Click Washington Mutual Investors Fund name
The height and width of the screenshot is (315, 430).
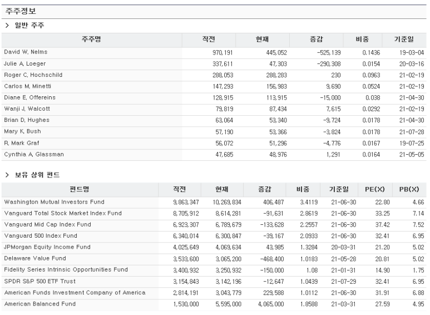click(55, 202)
